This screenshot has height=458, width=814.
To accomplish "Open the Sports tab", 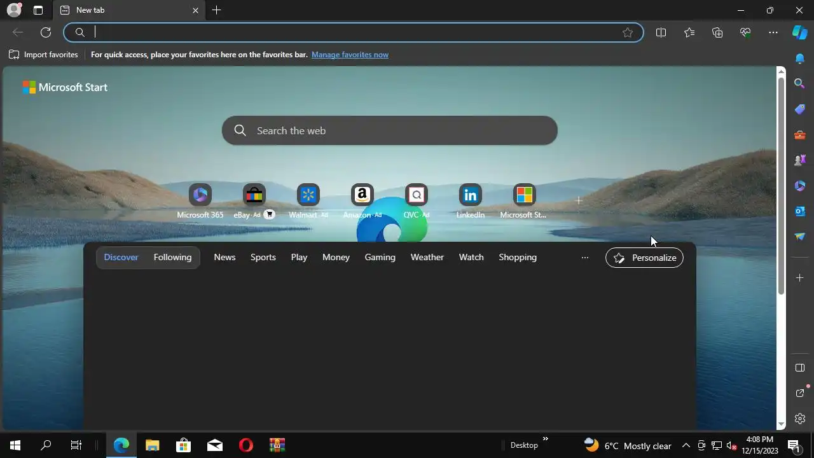I will [x=263, y=257].
